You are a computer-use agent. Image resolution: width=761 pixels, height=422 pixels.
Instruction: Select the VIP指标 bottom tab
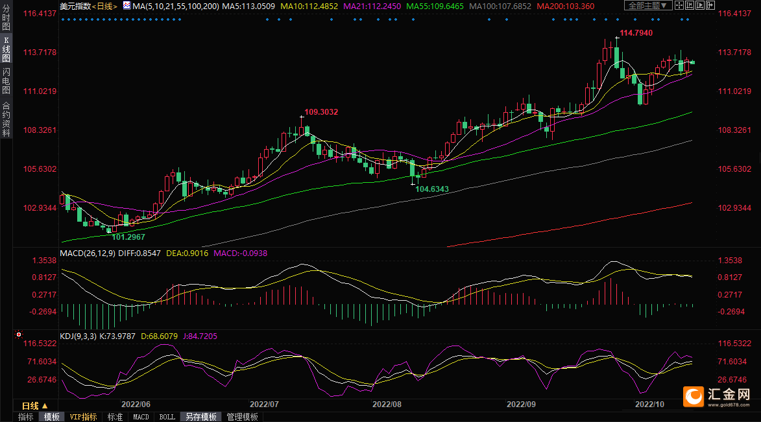pyautogui.click(x=83, y=417)
